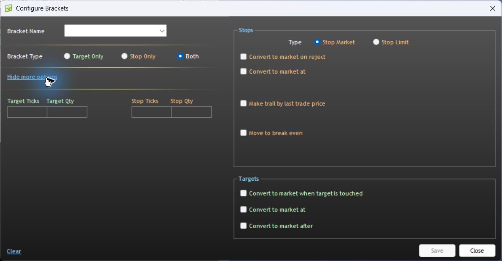The image size is (502, 261).
Task: Click the Target Qty column label
Action: point(60,101)
